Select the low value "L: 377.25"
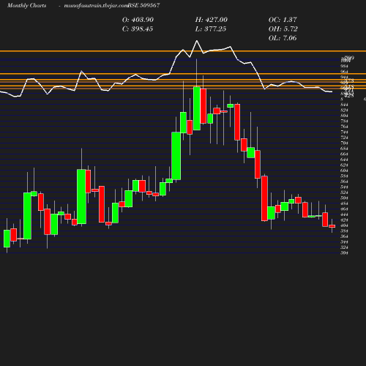 [x=211, y=29]
